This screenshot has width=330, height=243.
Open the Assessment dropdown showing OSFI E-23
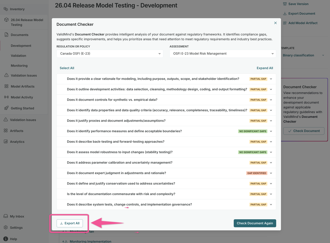tap(223, 53)
